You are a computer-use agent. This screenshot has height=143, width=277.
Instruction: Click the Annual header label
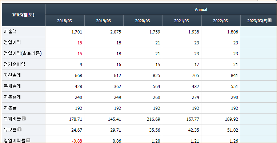click(x=201, y=9)
